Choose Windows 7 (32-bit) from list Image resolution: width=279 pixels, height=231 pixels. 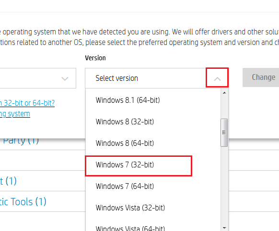125,165
